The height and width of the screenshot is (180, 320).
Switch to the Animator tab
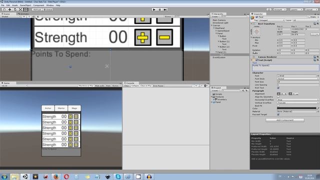[x=23, y=14]
